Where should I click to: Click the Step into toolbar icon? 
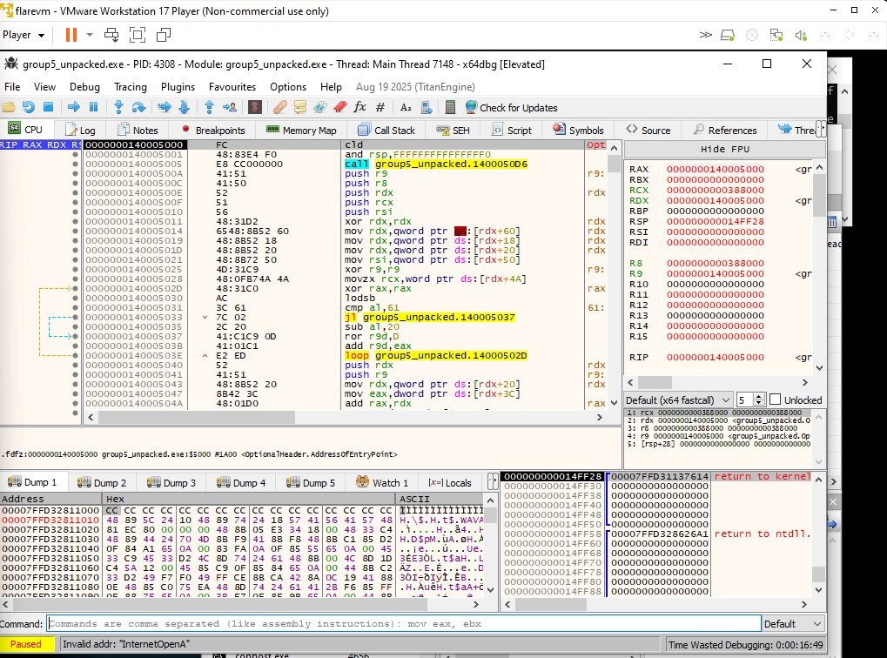pos(118,107)
